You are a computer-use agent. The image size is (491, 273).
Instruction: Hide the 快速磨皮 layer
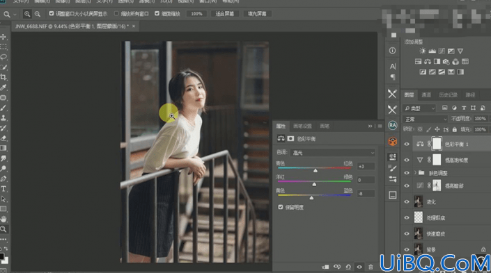(407, 233)
